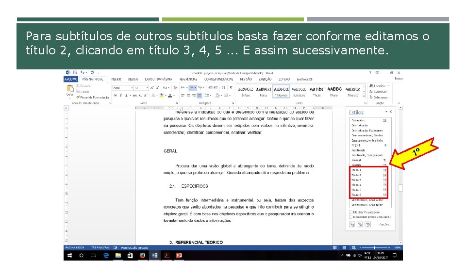Viewport: 466px width, 262px height.
Task: Toggle underline with the S button
Action: [x=126, y=96]
